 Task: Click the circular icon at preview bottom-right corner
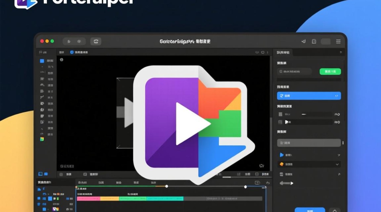tap(262, 166)
